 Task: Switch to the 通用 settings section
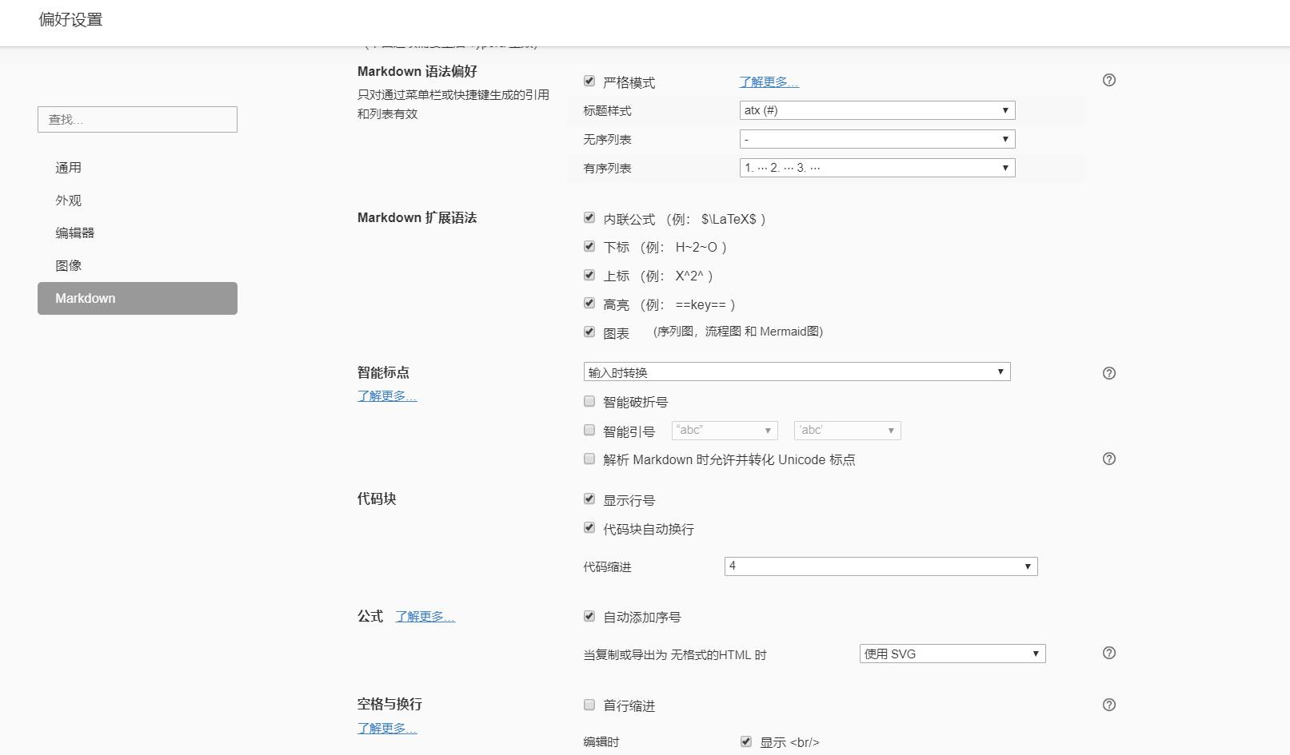pos(69,168)
